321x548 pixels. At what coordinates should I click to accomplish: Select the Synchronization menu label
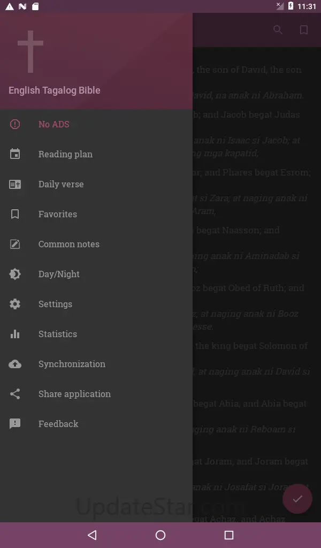[72, 364]
